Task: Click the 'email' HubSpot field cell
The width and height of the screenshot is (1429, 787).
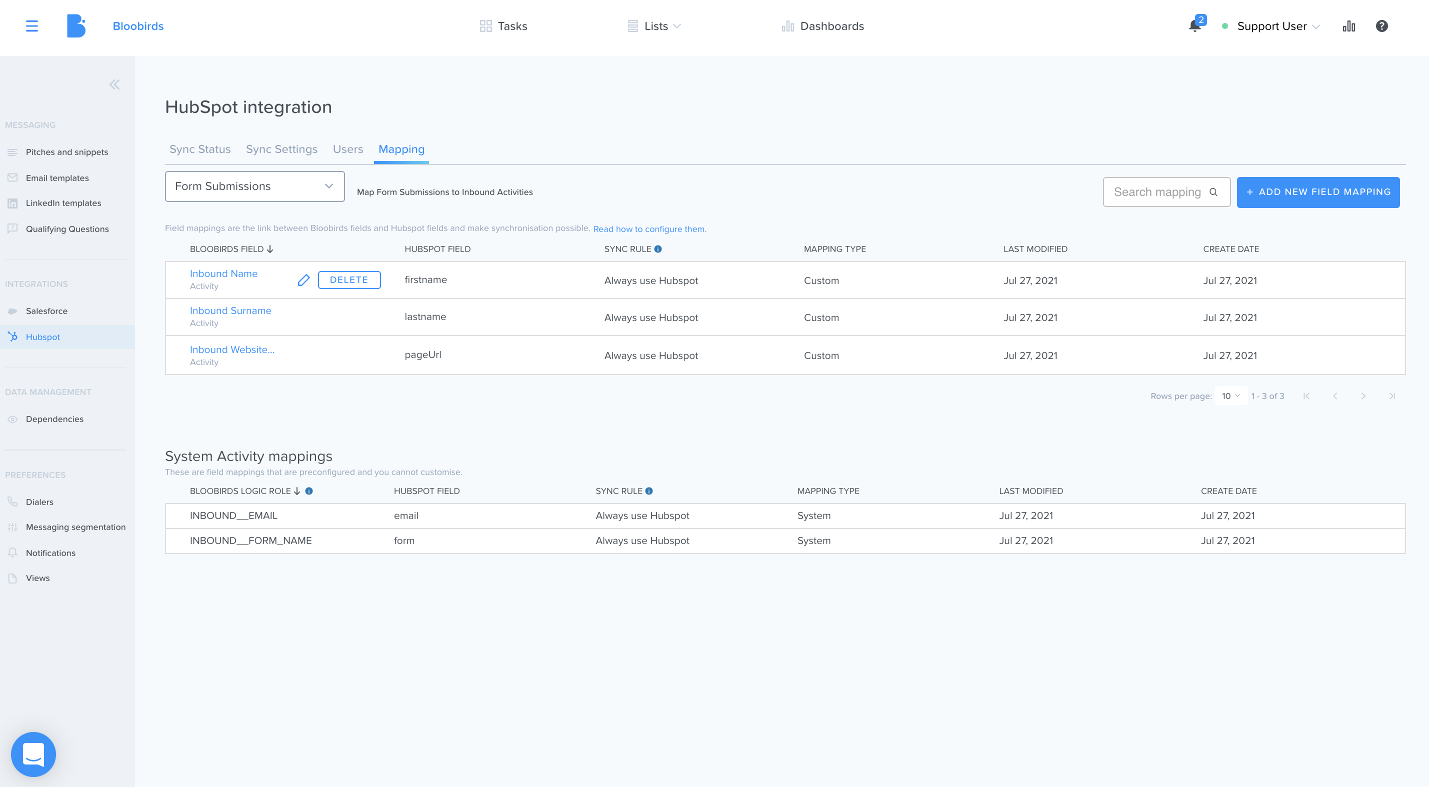Action: point(406,516)
